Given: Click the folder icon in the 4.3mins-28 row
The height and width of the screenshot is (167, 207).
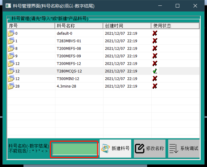Looking at the screenshot, I should click(x=11, y=86).
